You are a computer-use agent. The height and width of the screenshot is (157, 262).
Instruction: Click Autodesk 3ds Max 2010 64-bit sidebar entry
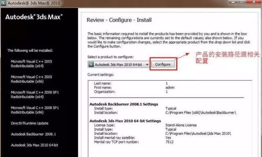(34, 145)
